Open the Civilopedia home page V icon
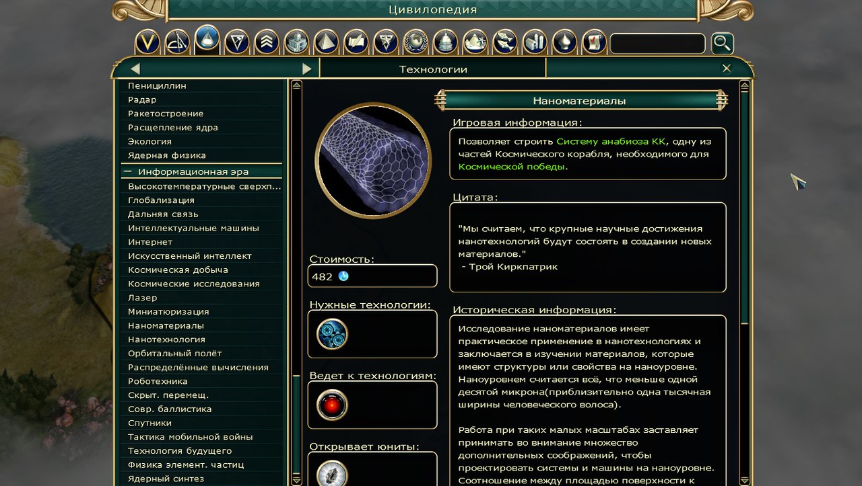 (147, 42)
